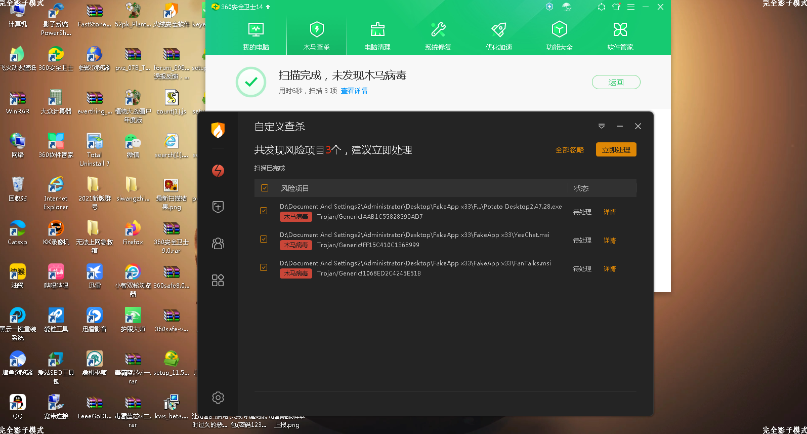The height and width of the screenshot is (434, 807).
Task: Click the 返回 button
Action: click(616, 82)
